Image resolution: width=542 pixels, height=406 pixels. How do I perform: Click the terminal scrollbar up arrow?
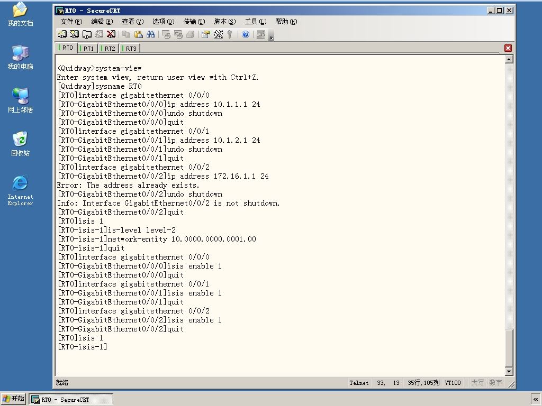pyautogui.click(x=509, y=59)
